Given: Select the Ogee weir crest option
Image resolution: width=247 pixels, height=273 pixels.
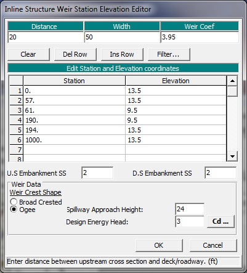Looking at the screenshot, I should pos(14,210).
